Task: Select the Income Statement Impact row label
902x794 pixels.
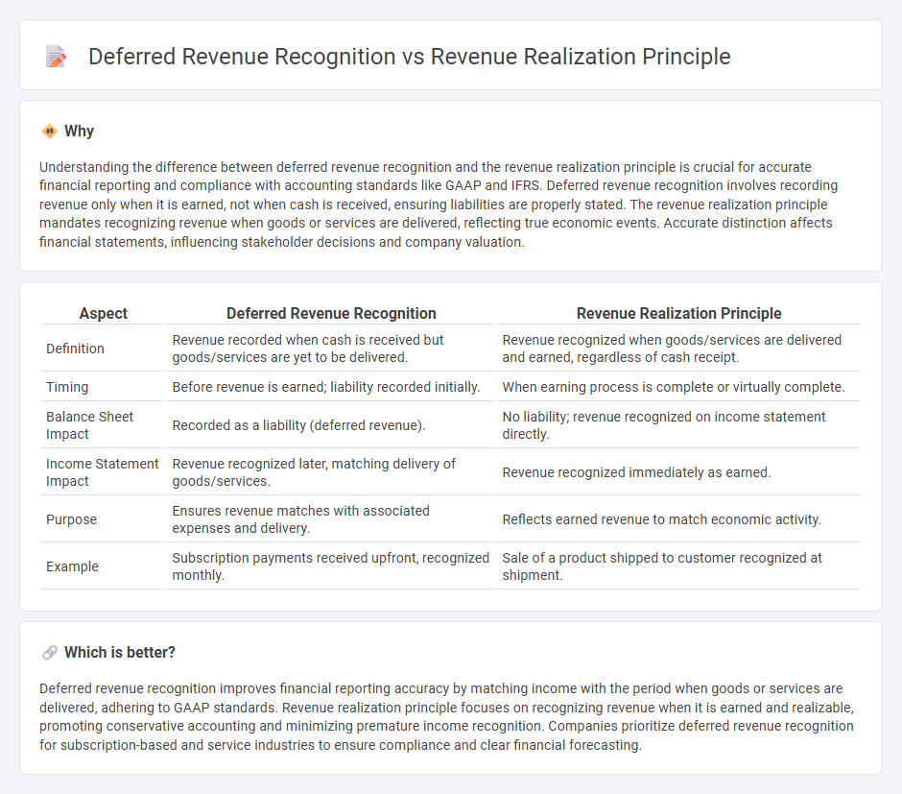Action: [x=103, y=472]
